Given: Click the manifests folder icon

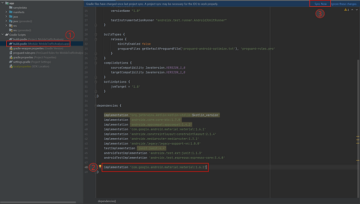Looking at the screenshot, I should (x=11, y=12).
